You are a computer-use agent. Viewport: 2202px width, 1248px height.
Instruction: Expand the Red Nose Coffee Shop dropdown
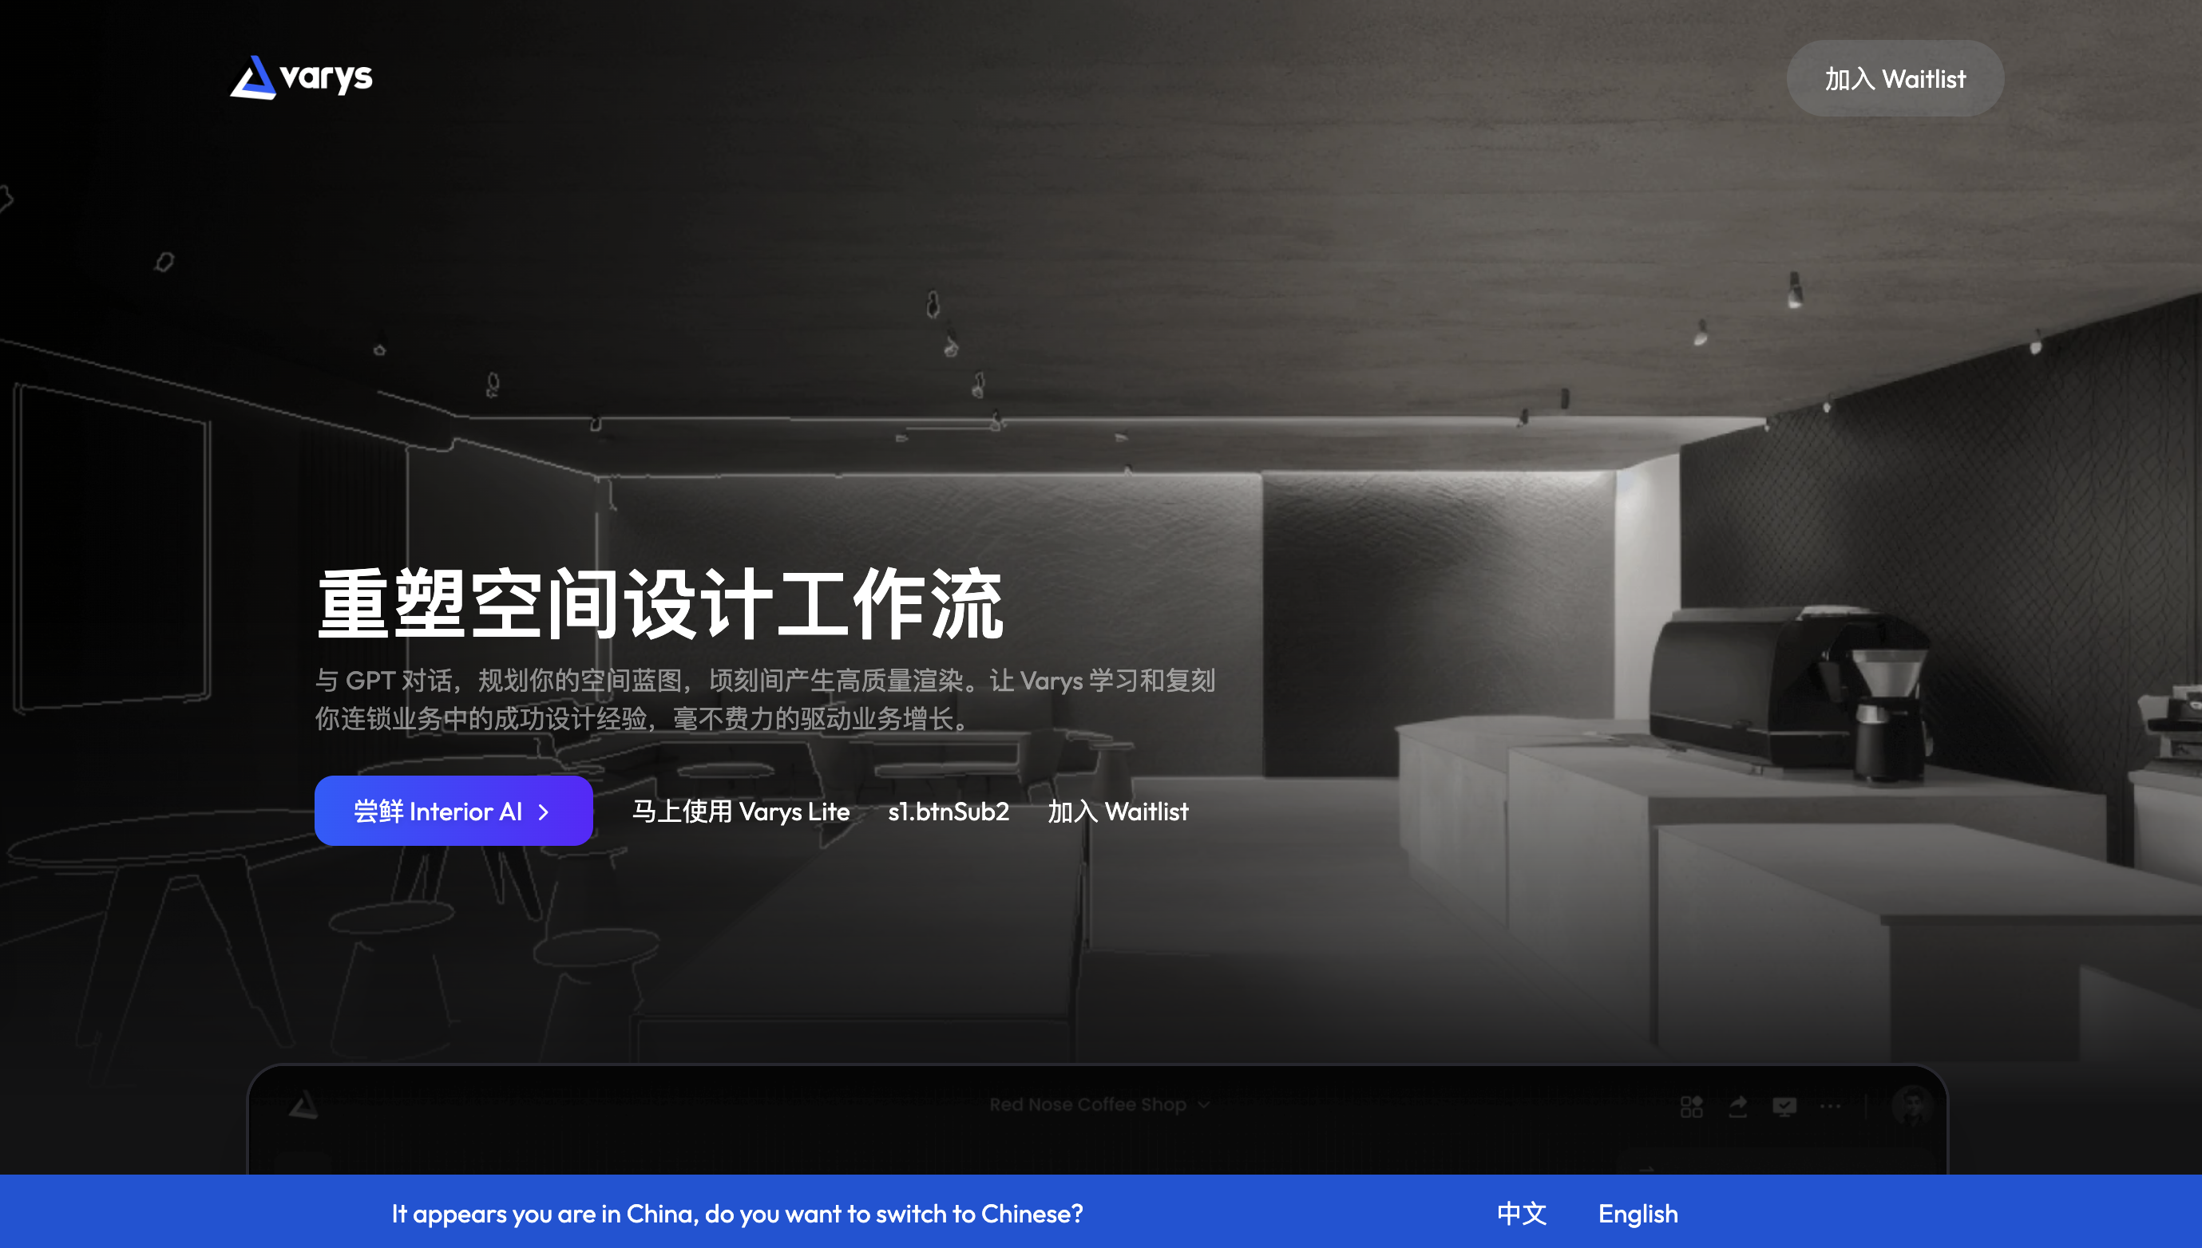pos(1099,1104)
